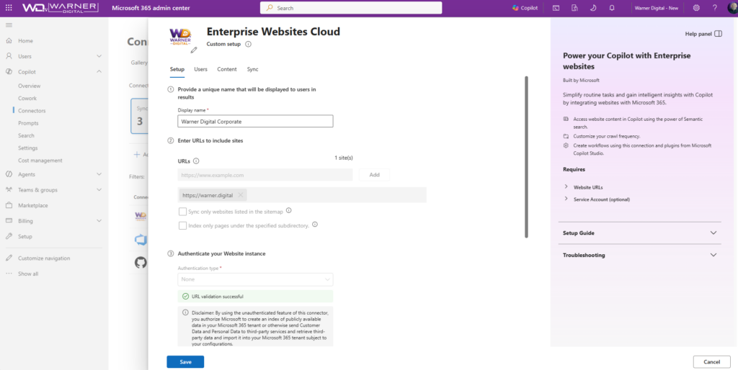Screen dimensions: 738x370
Task: Open Copilot Overview in navigation
Action: point(29,86)
